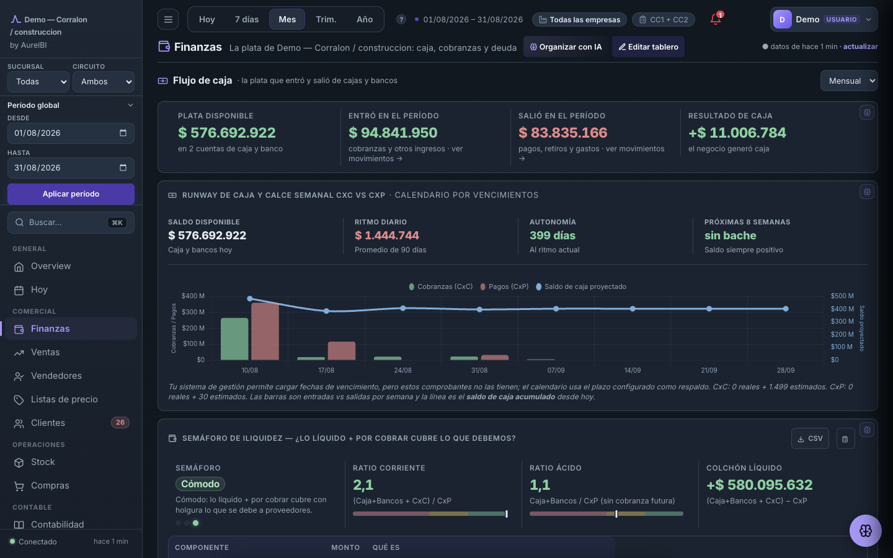Click the clipboard icon next to CSV

click(845, 438)
